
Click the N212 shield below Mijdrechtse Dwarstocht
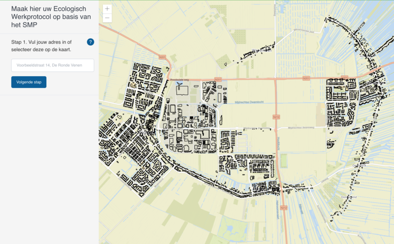276,117
